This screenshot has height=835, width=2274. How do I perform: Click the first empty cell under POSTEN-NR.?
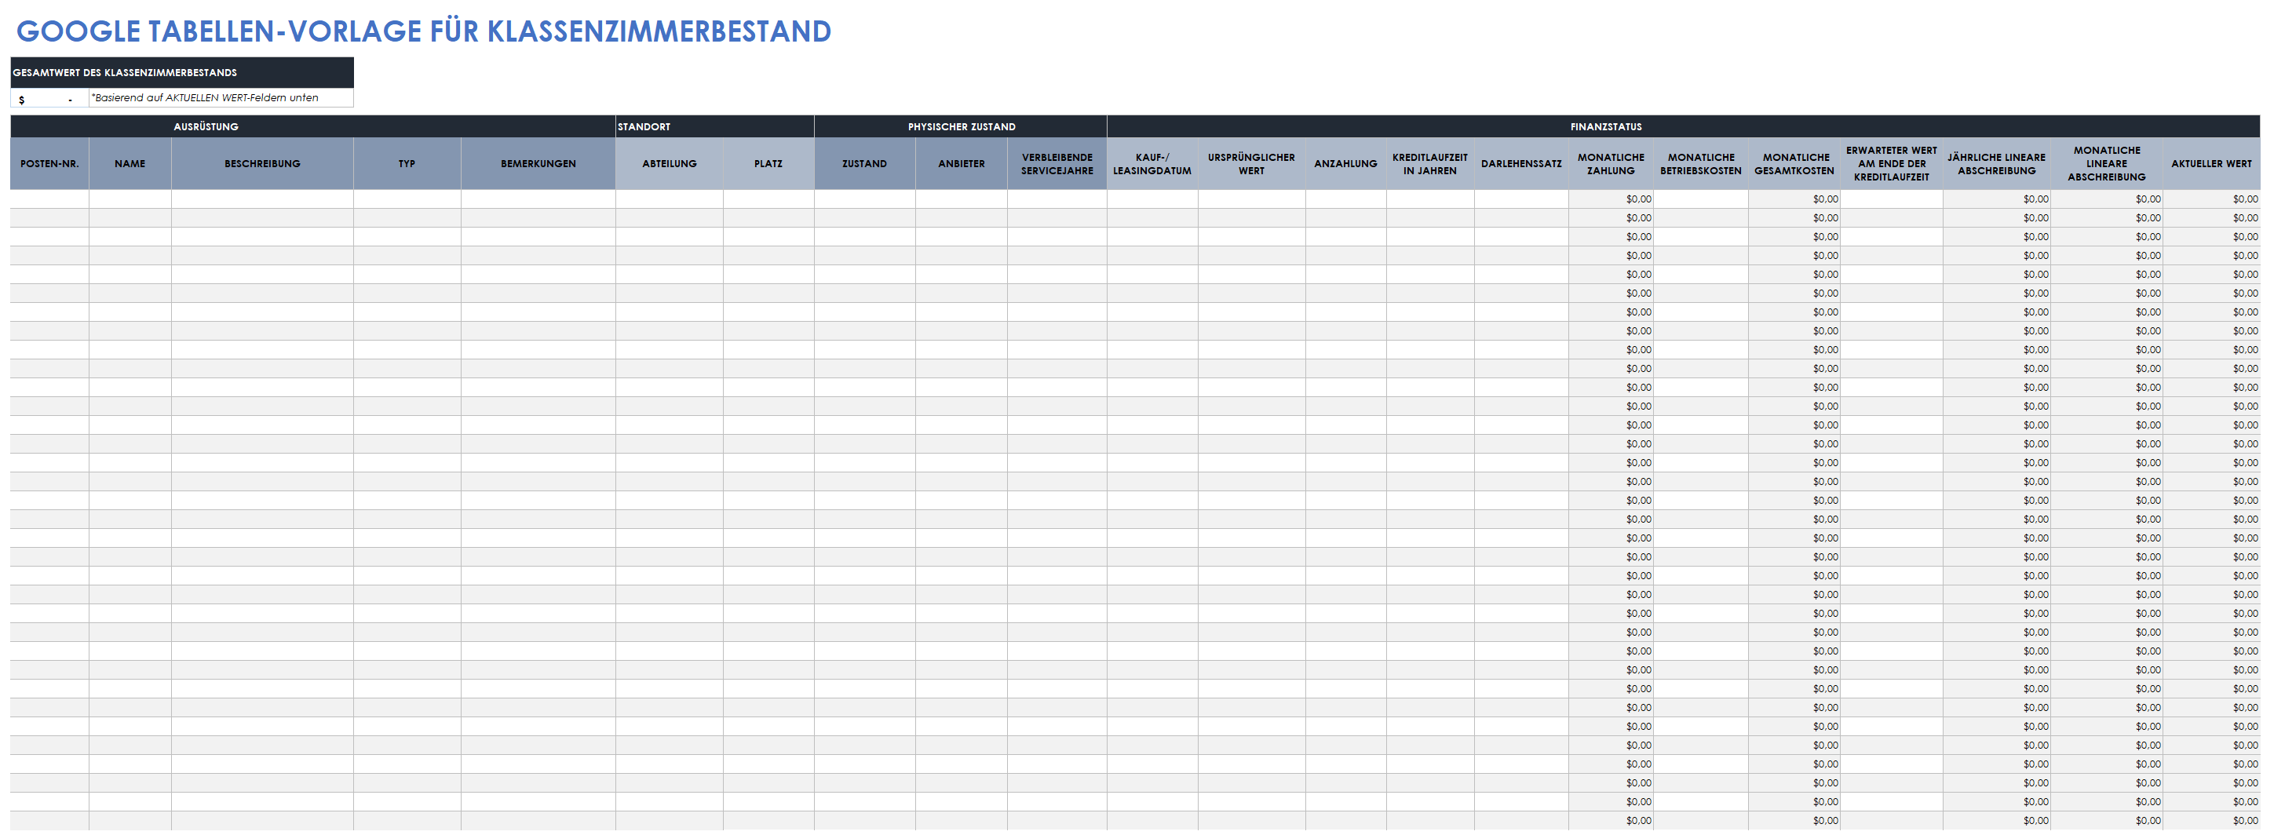pyautogui.click(x=49, y=199)
